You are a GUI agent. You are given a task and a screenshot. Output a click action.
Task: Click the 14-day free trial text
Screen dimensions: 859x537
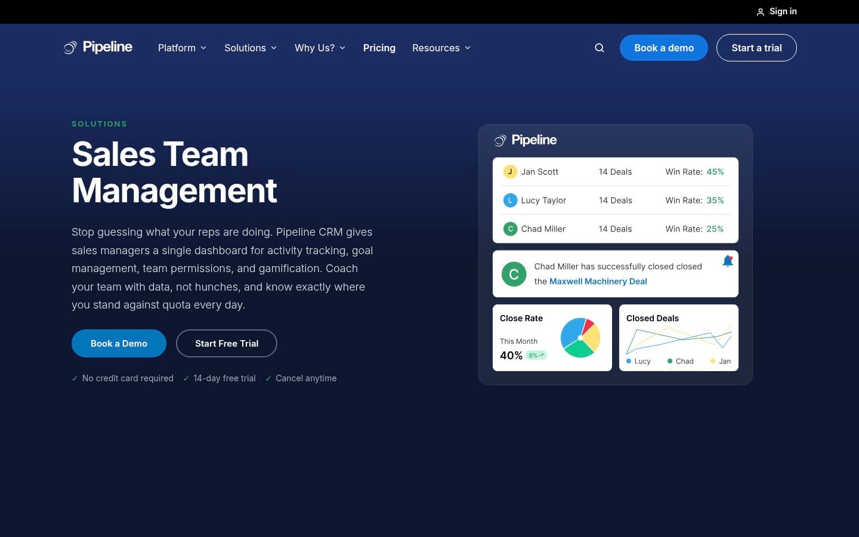click(x=224, y=378)
